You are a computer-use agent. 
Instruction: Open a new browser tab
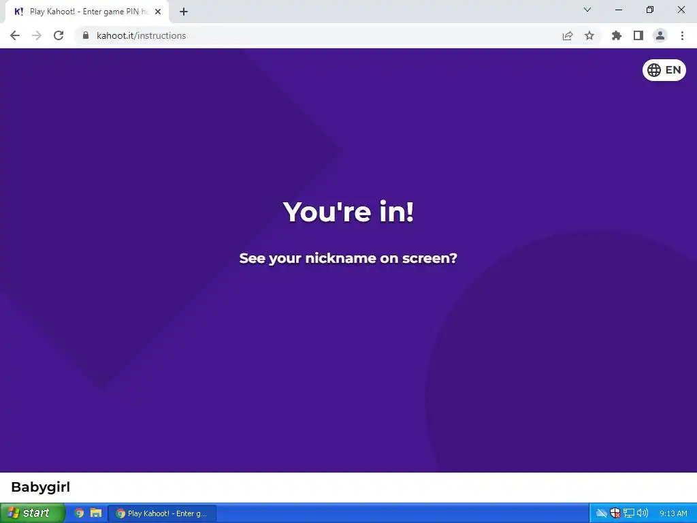tap(184, 12)
